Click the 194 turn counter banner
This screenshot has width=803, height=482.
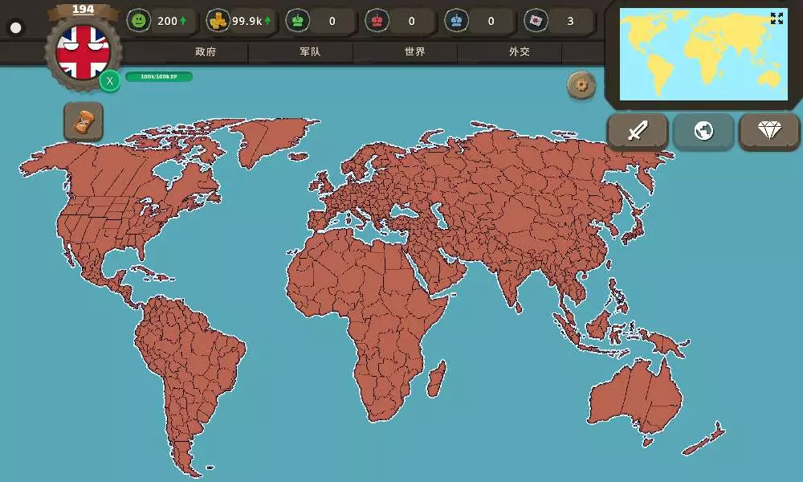83,10
